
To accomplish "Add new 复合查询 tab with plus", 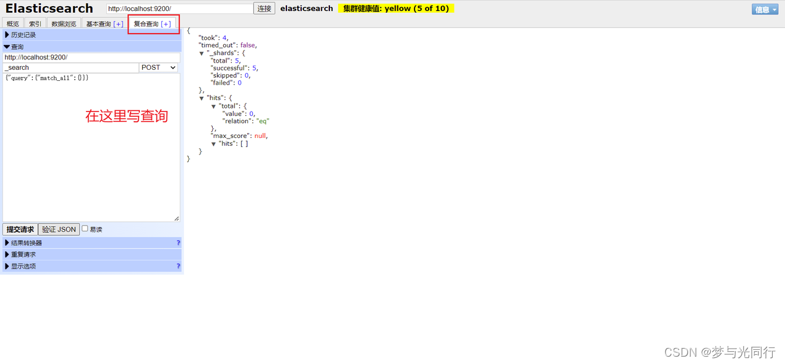I will click(166, 24).
